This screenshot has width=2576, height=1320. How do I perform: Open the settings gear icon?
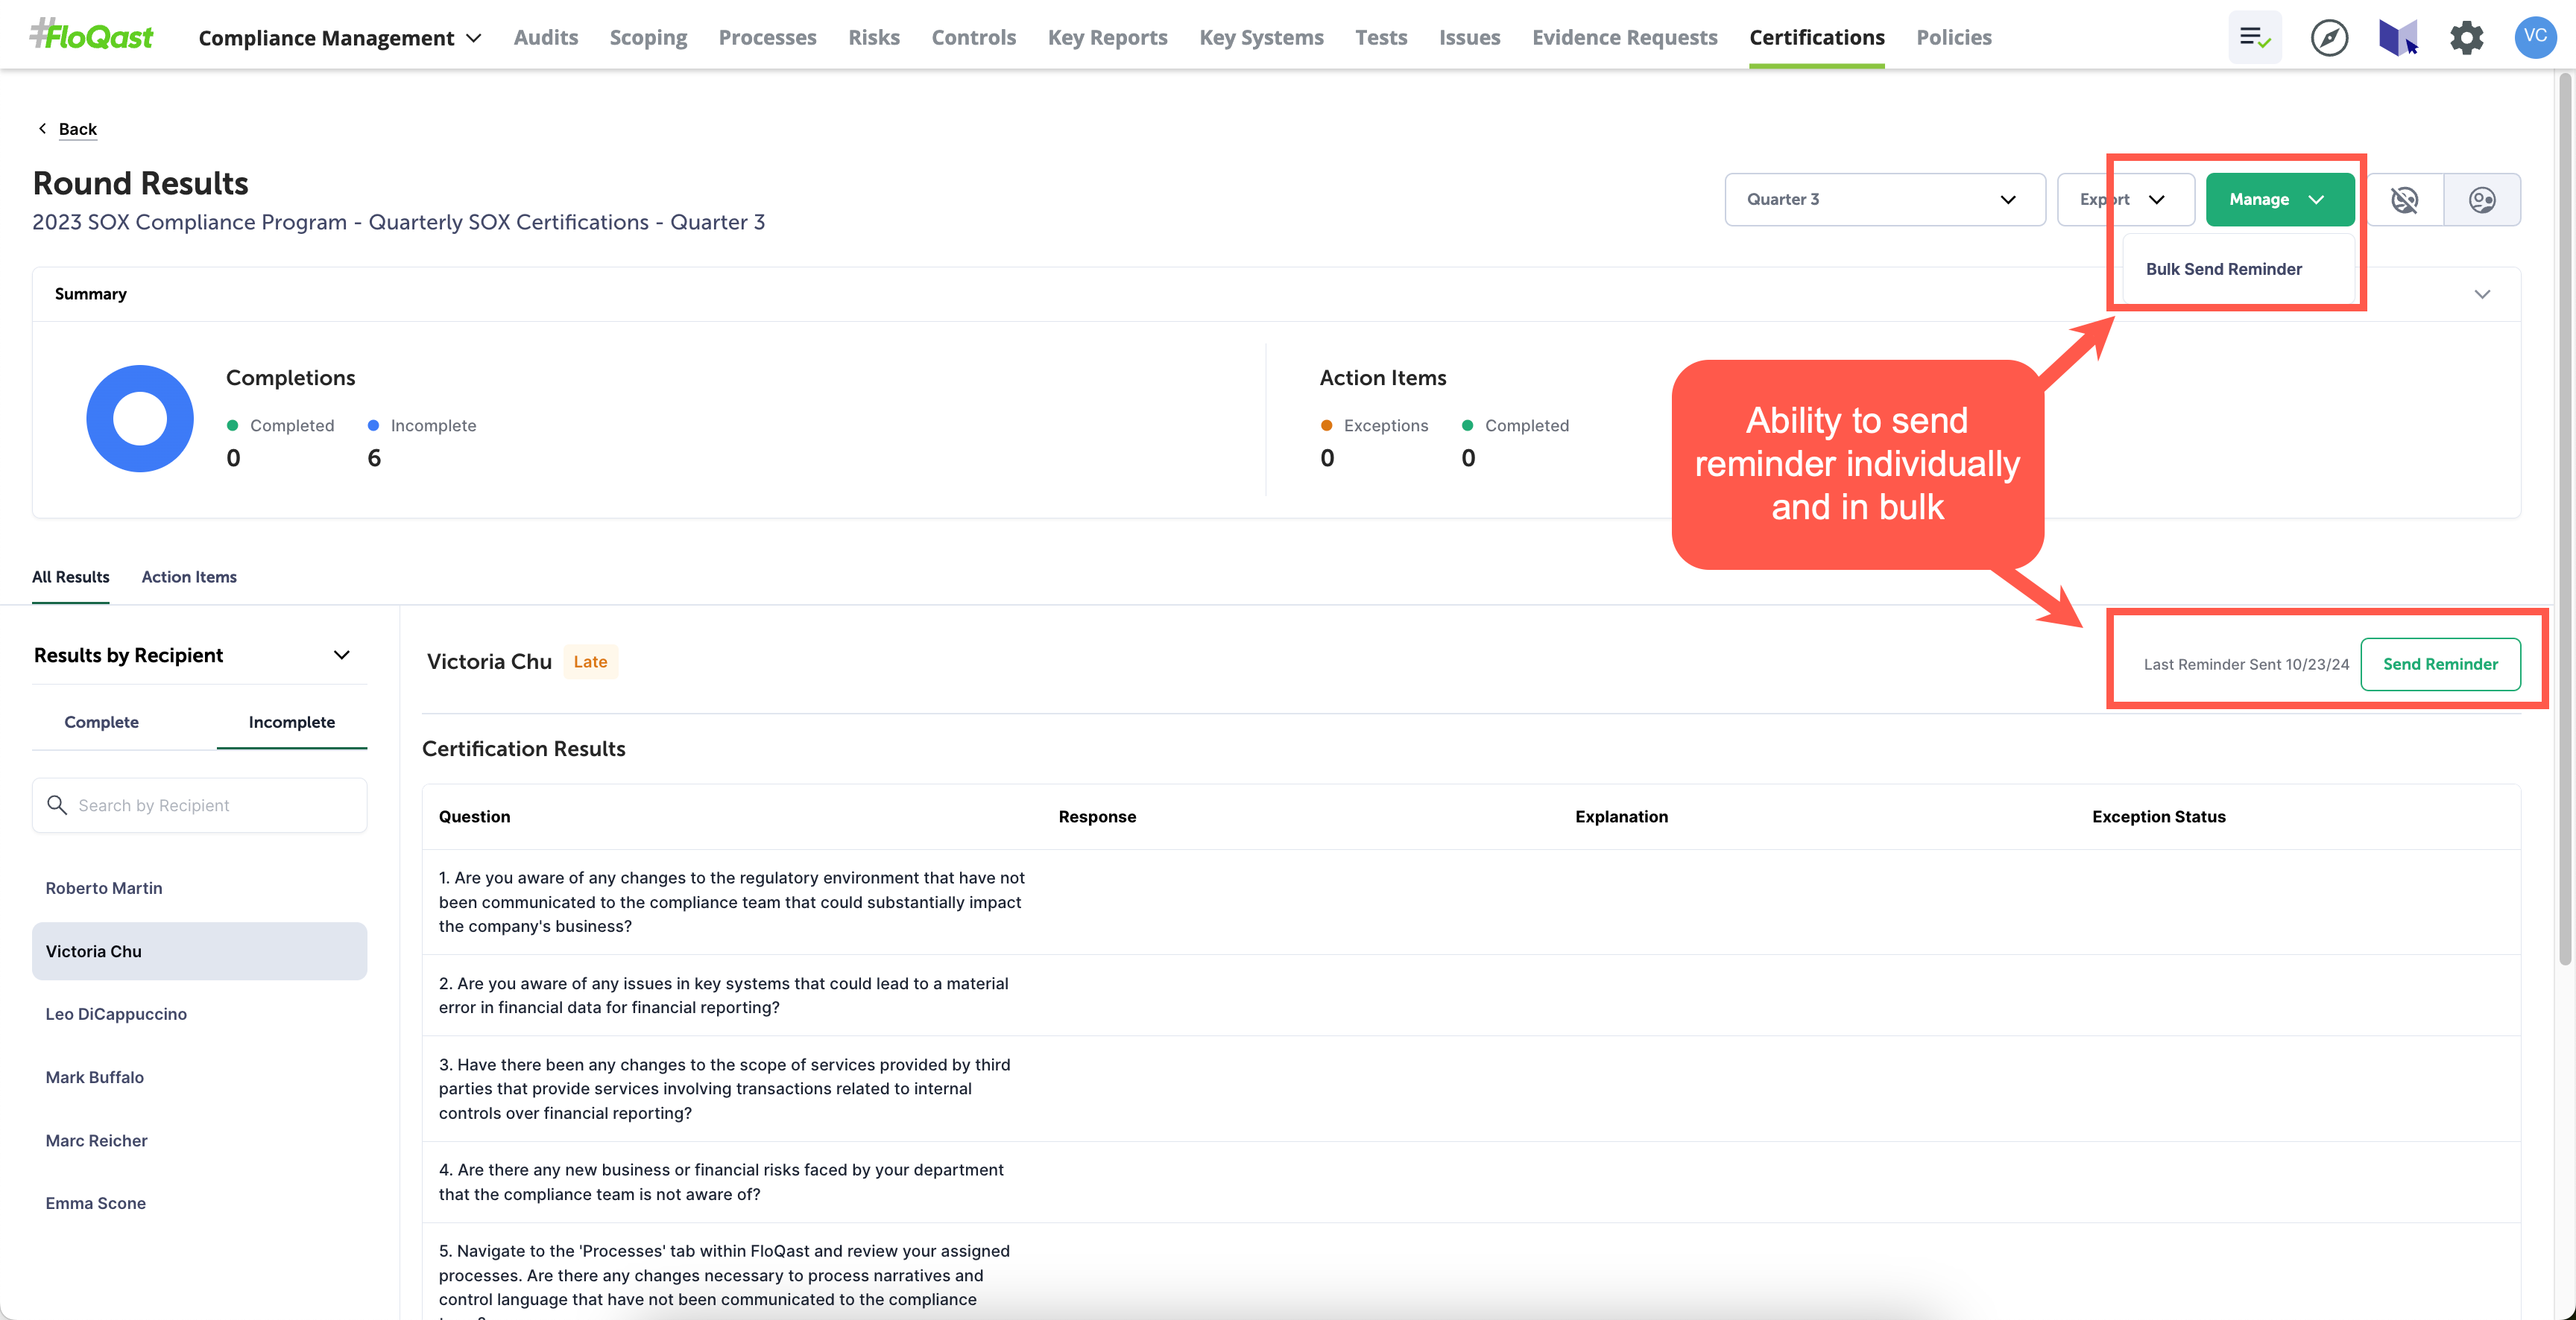[2467, 37]
